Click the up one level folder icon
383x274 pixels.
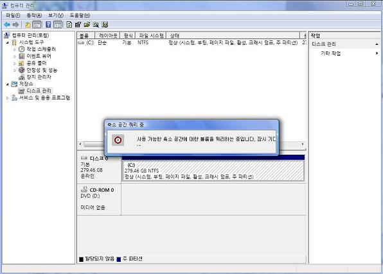pos(28,24)
